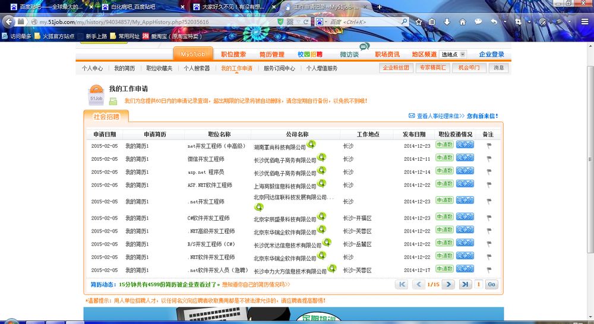Click the 消息 button

[x=498, y=68]
